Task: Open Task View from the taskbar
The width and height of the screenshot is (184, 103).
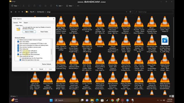Action: pyautogui.click(x=82, y=100)
